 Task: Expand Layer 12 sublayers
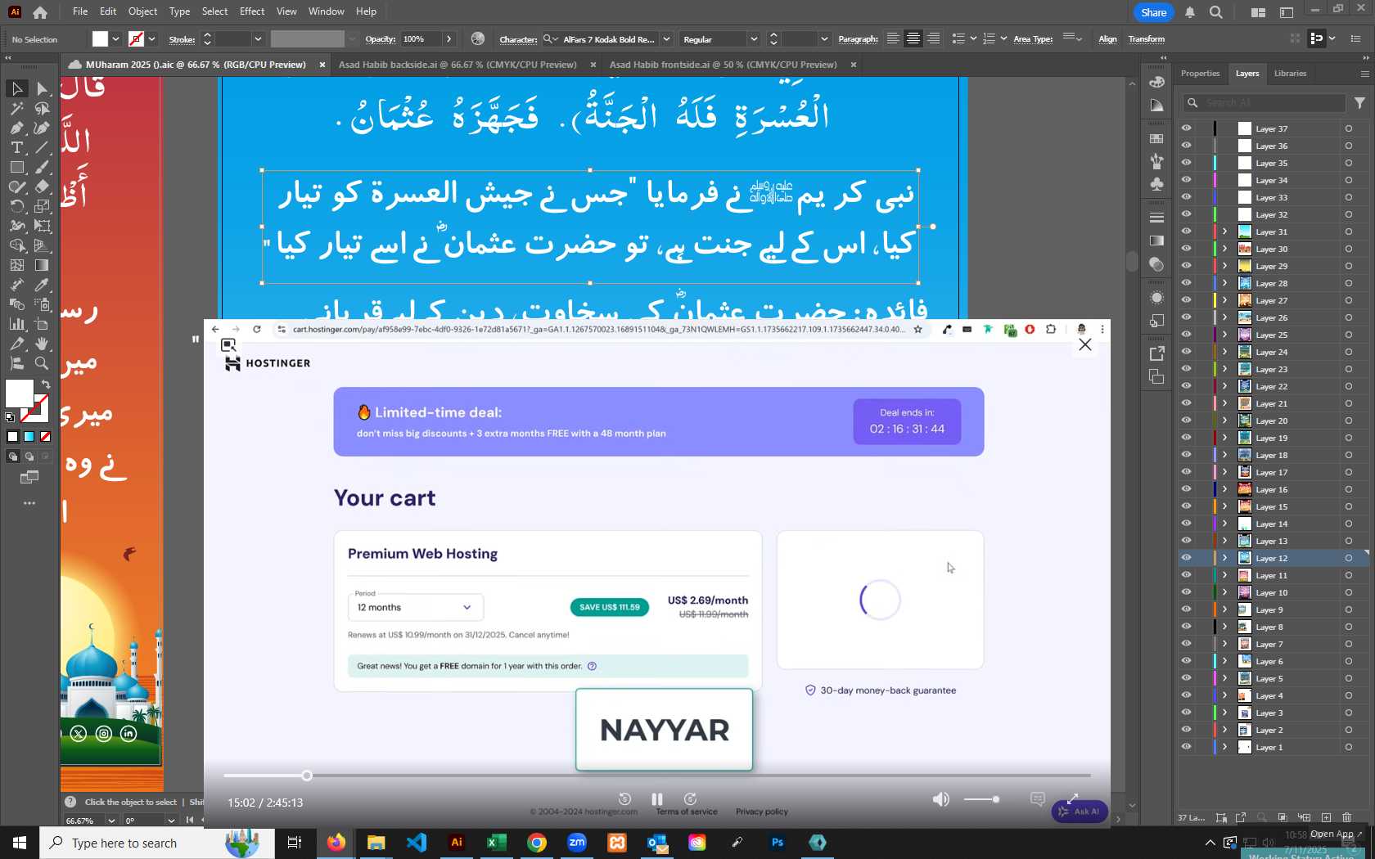point(1225,558)
